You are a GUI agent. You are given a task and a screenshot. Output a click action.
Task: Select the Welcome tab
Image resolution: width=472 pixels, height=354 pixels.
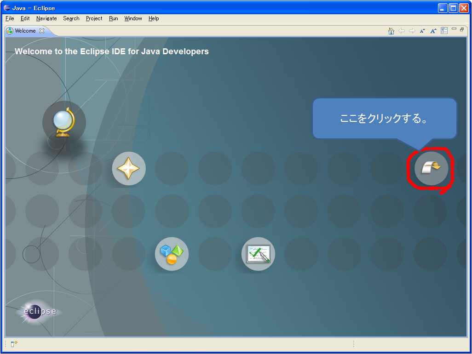[x=25, y=31]
